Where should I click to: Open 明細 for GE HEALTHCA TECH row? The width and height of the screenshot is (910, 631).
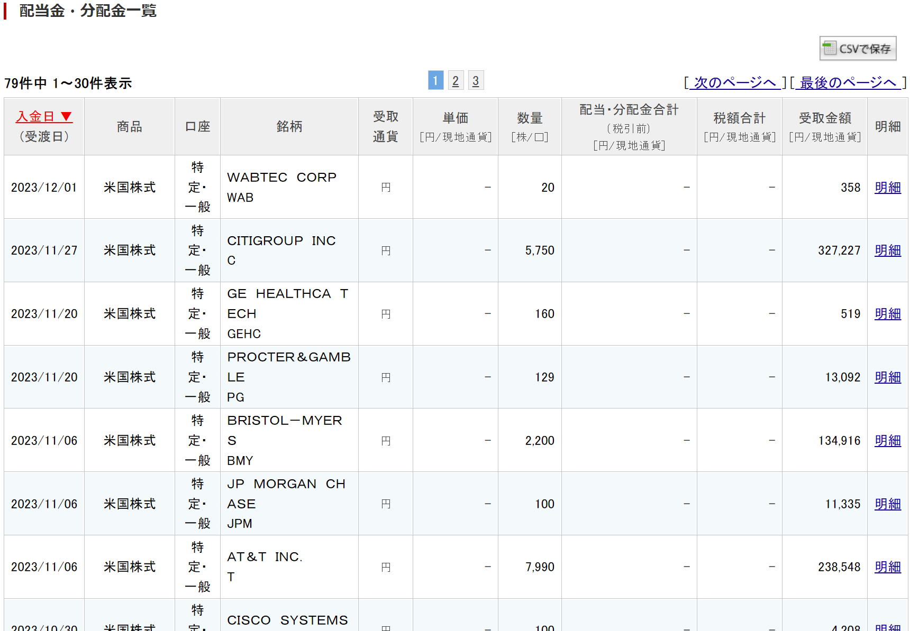887,314
